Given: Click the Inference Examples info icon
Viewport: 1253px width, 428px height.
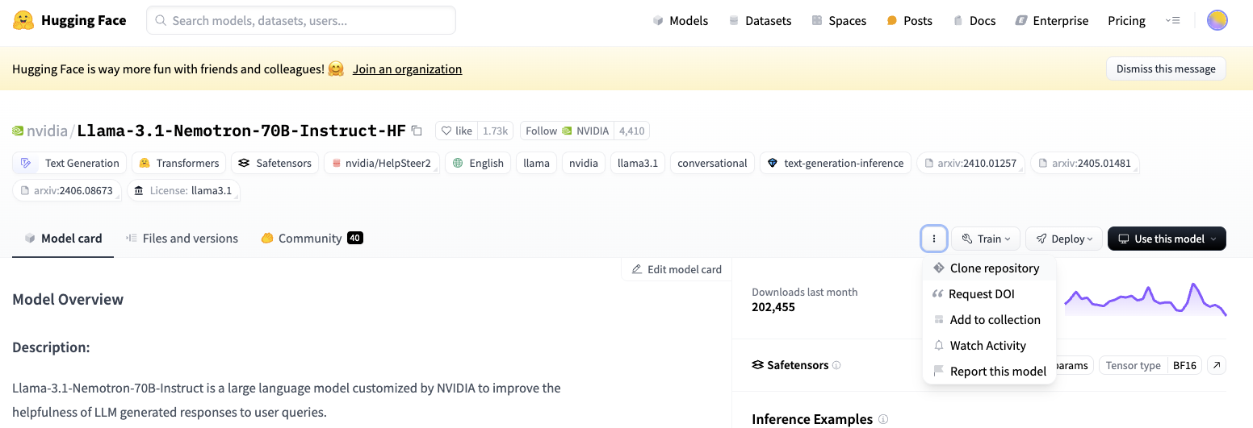Looking at the screenshot, I should pyautogui.click(x=883, y=419).
